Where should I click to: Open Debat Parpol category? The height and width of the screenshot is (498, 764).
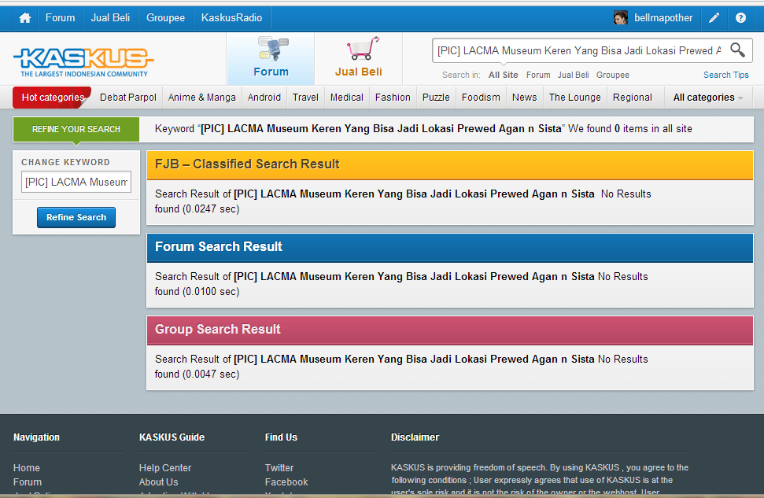128,98
